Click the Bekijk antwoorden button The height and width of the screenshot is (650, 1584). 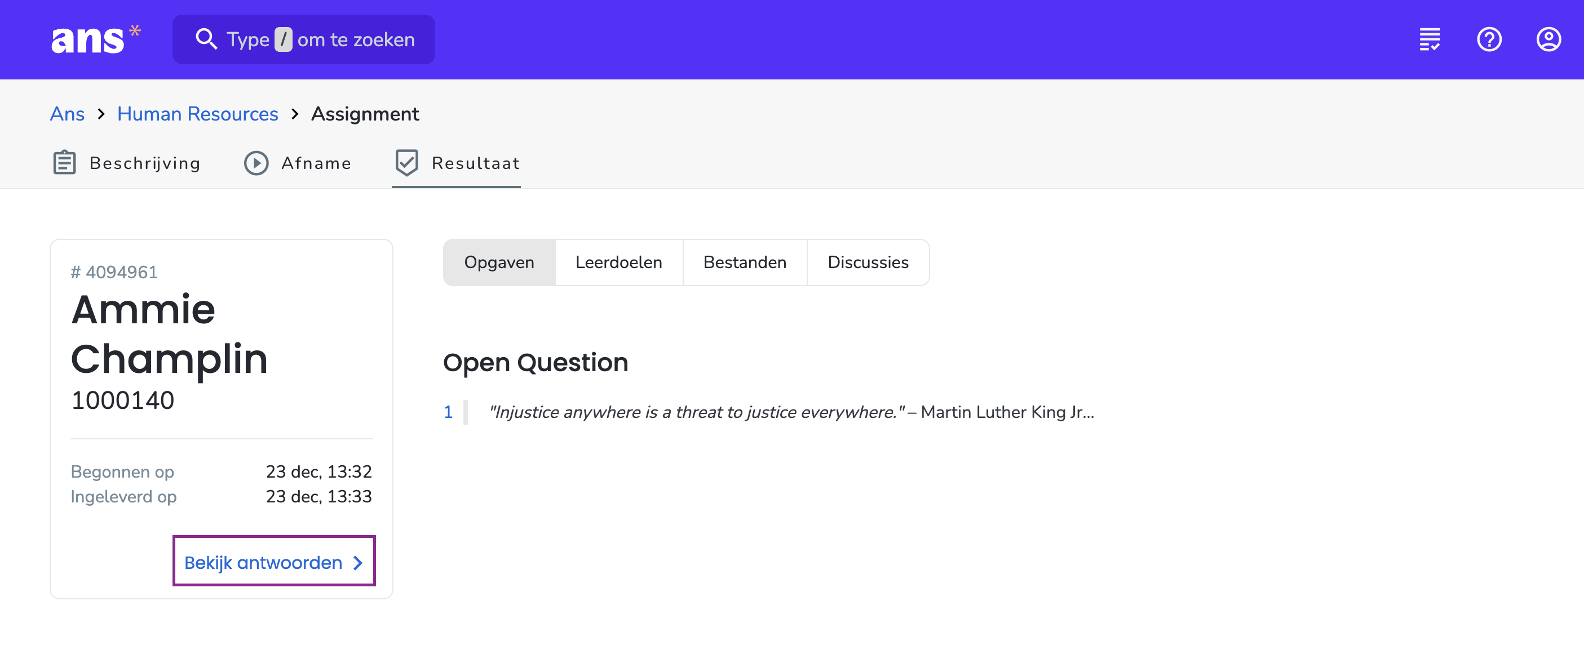pyautogui.click(x=275, y=562)
